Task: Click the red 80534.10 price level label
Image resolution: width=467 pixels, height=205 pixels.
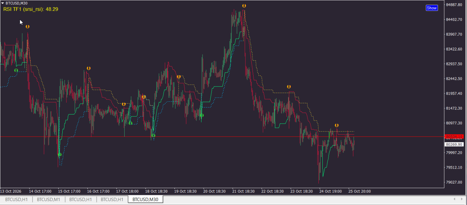Action: [x=454, y=137]
